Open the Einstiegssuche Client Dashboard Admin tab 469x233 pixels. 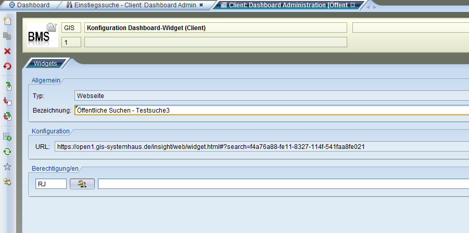[131, 5]
